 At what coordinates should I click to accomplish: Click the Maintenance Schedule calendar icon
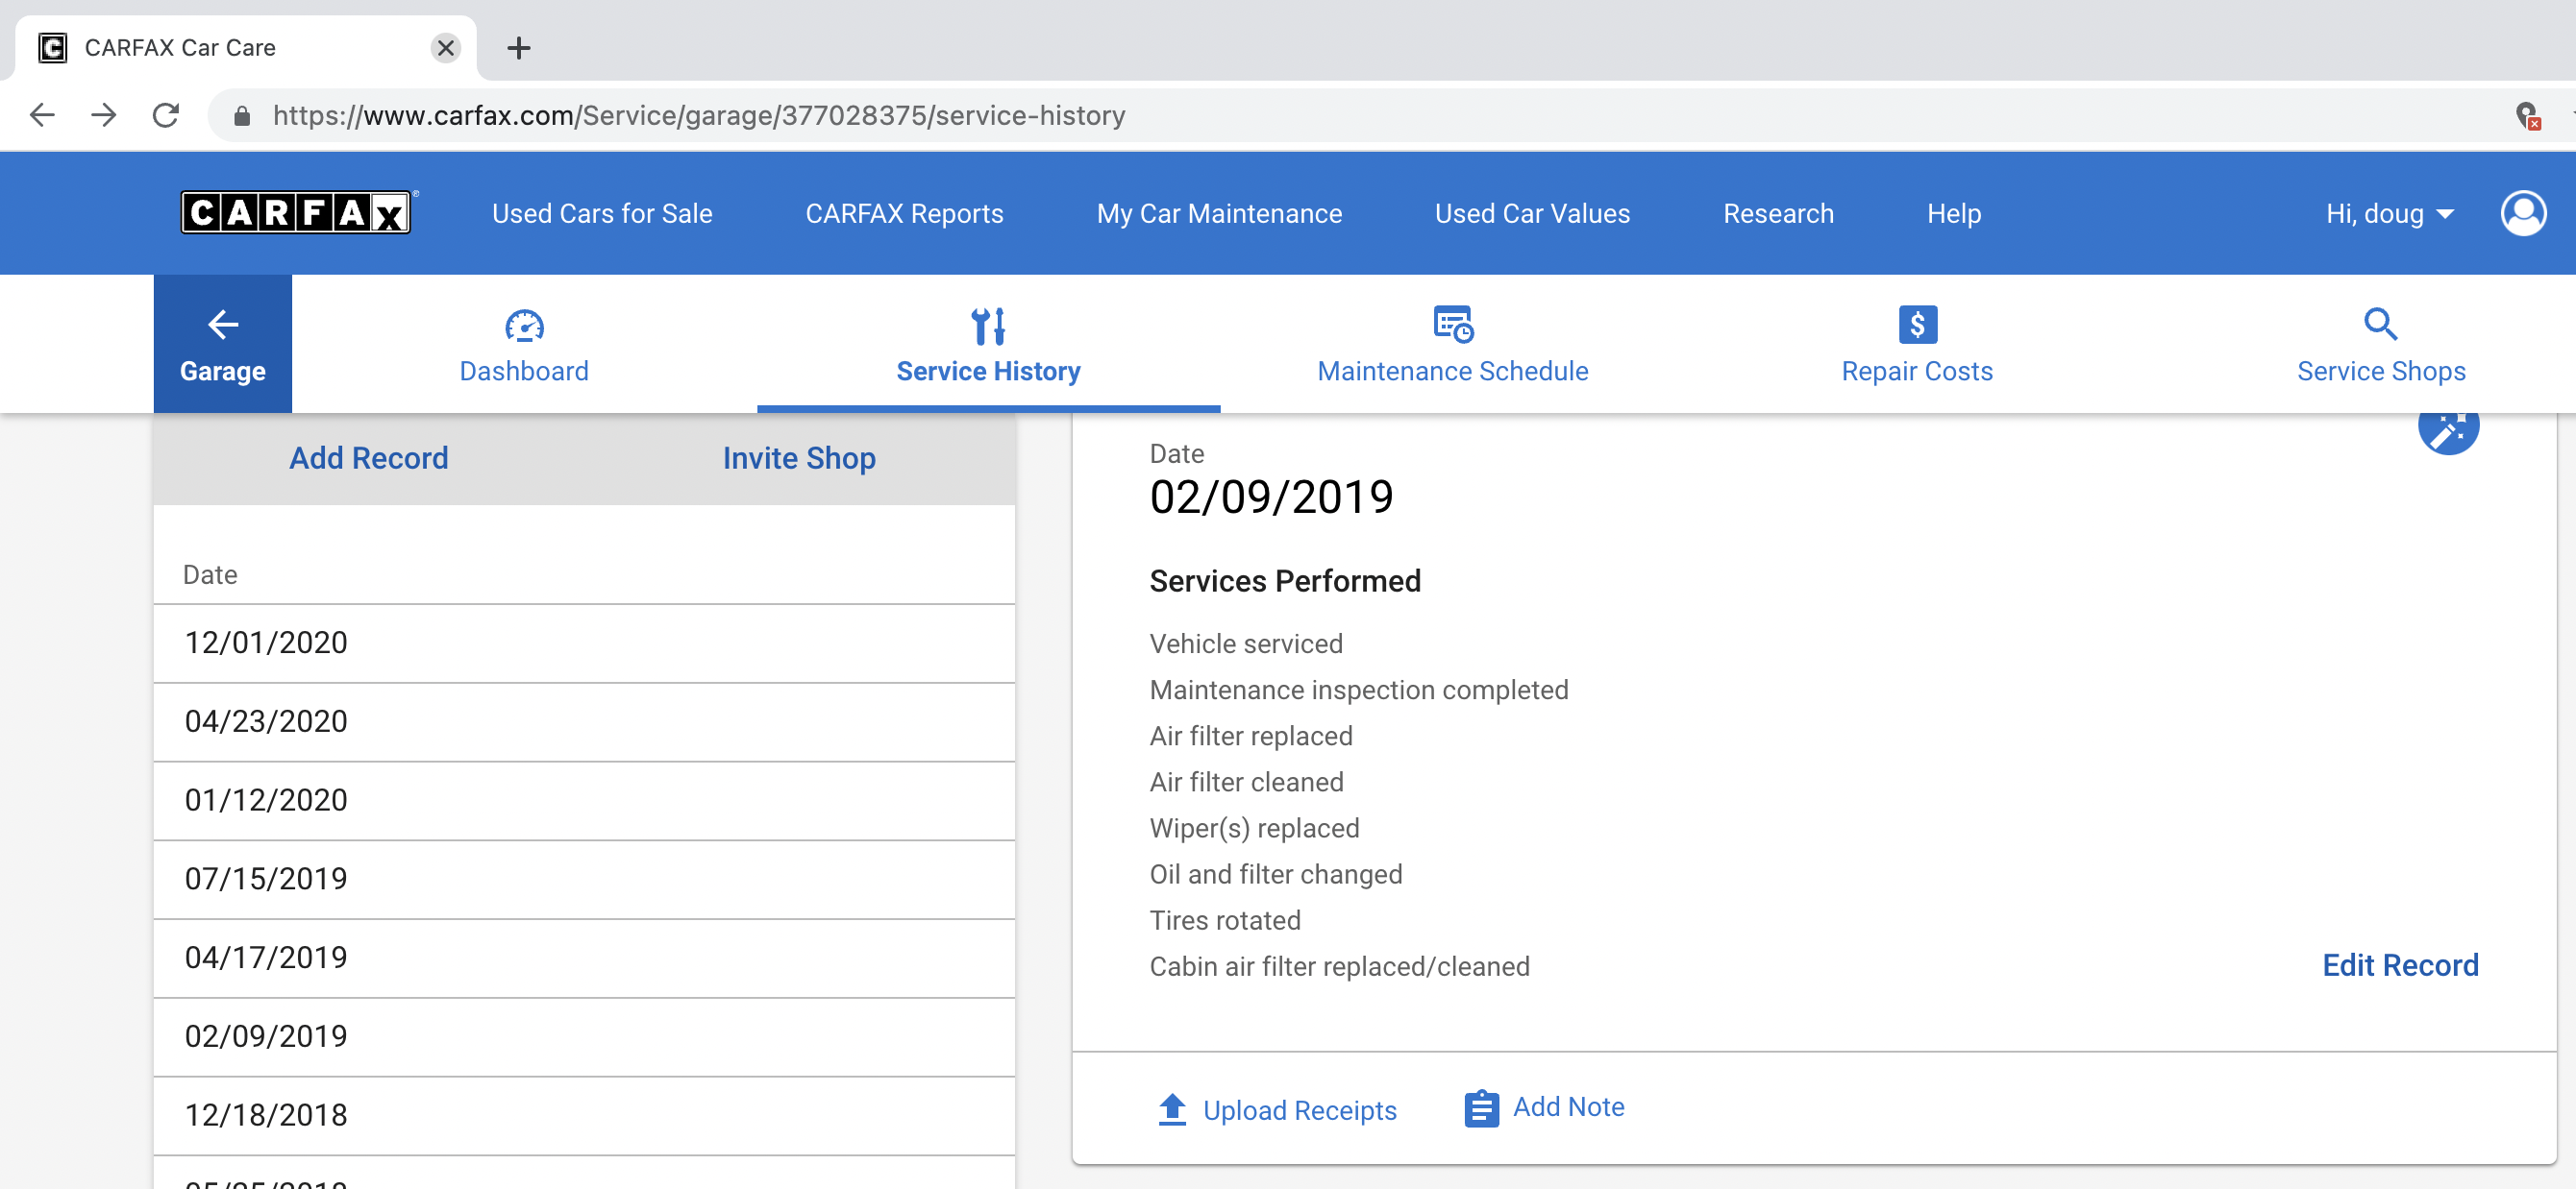click(x=1452, y=324)
